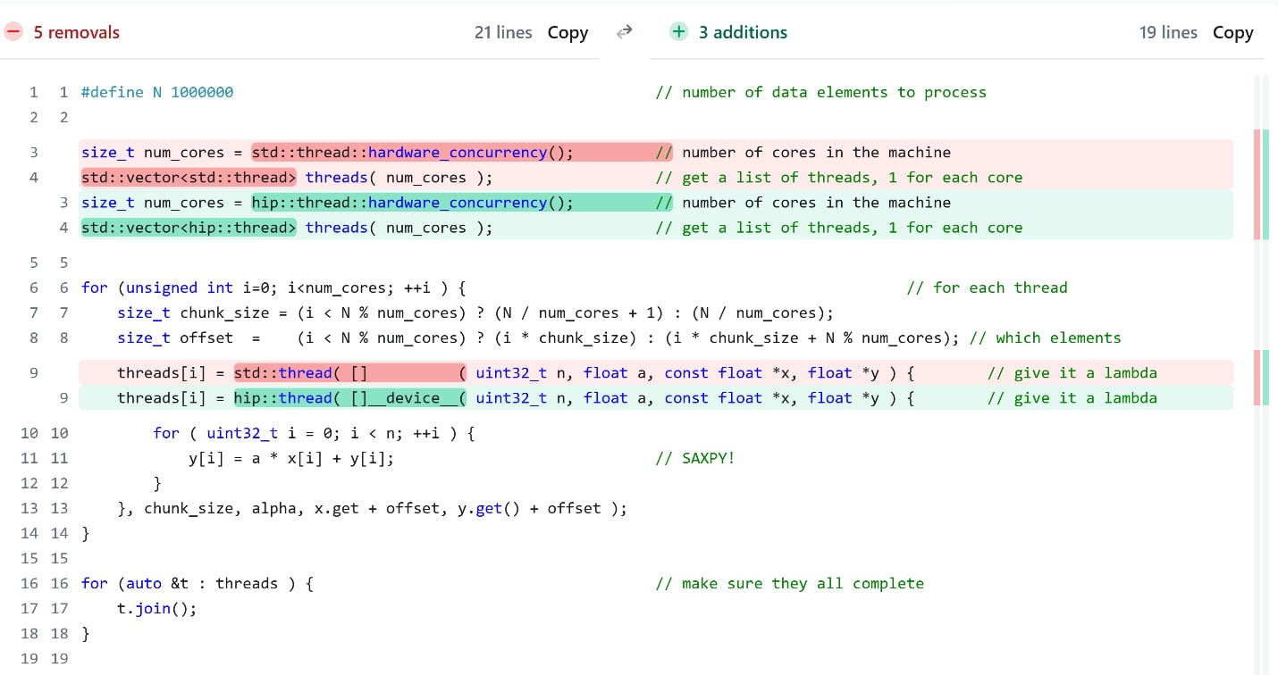Screen dimensions: 1278x675
Task: Click the 3 additions label
Action: coord(743,31)
